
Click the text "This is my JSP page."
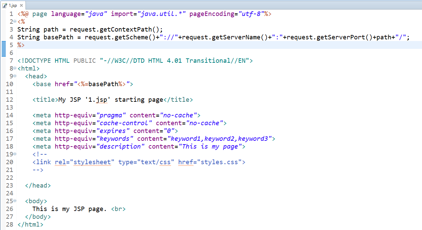click(70, 209)
